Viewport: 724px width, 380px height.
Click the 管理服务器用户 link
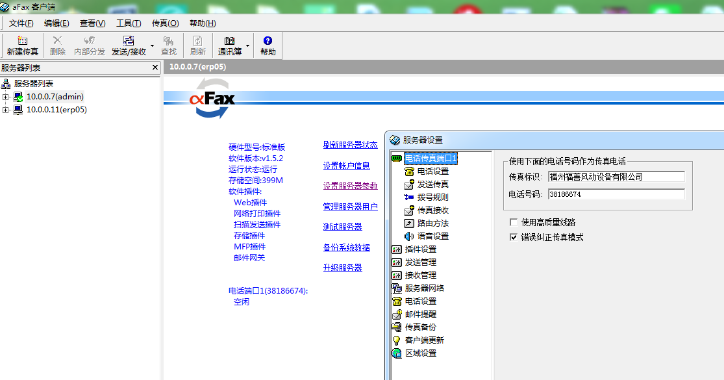point(351,207)
